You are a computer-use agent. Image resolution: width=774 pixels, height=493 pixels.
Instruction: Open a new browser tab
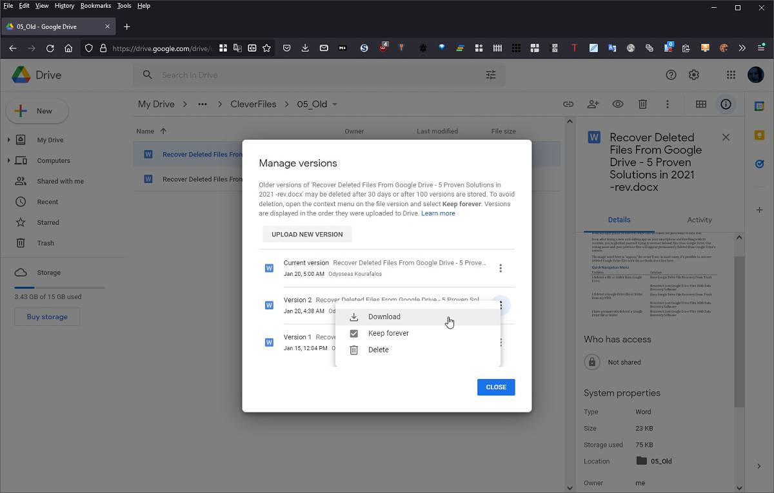[127, 26]
